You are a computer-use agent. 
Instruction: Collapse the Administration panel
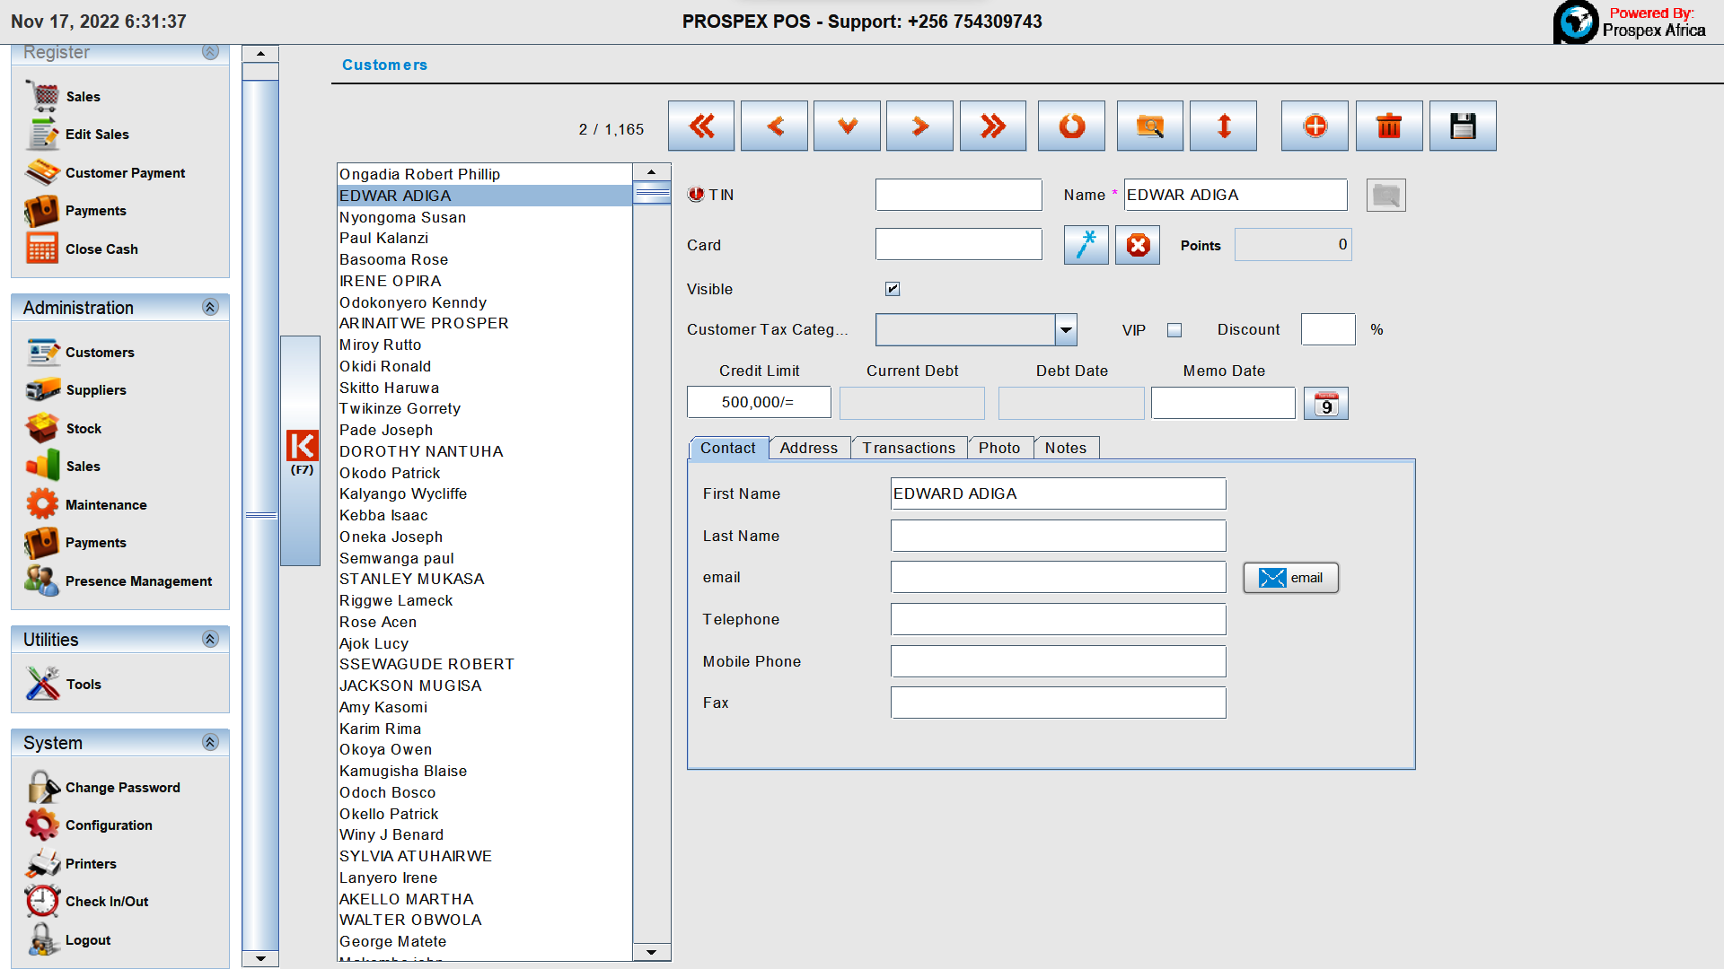pos(210,308)
